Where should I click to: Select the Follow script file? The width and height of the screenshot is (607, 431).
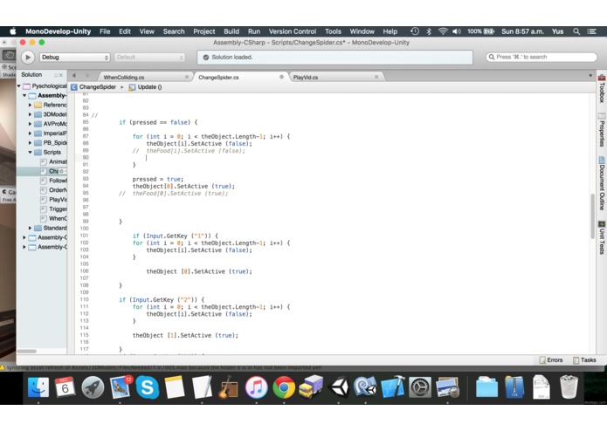(53, 181)
